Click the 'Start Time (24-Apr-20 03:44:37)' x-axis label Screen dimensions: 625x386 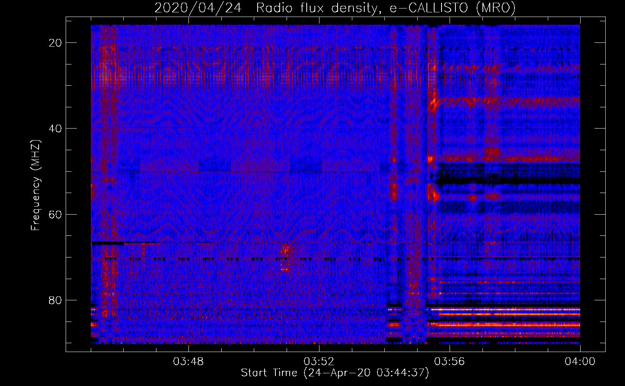(x=335, y=373)
